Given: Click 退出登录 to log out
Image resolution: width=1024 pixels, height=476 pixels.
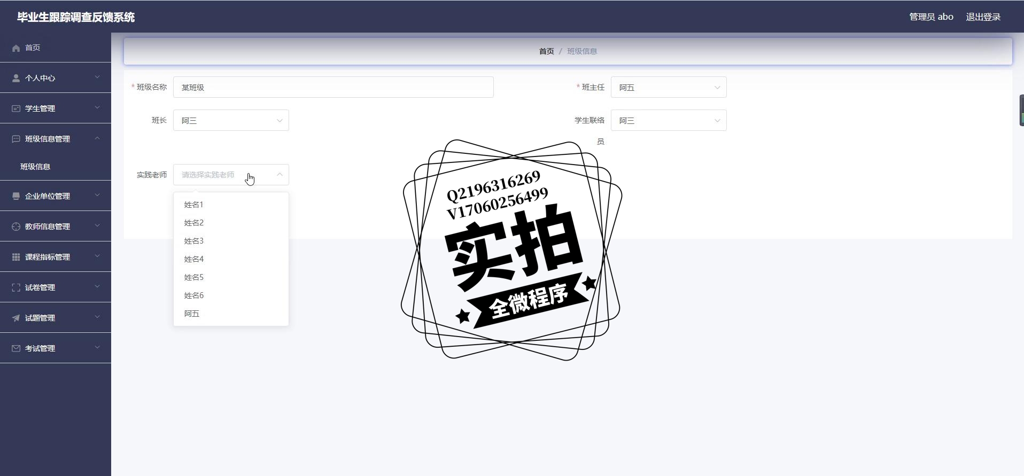Looking at the screenshot, I should (983, 17).
